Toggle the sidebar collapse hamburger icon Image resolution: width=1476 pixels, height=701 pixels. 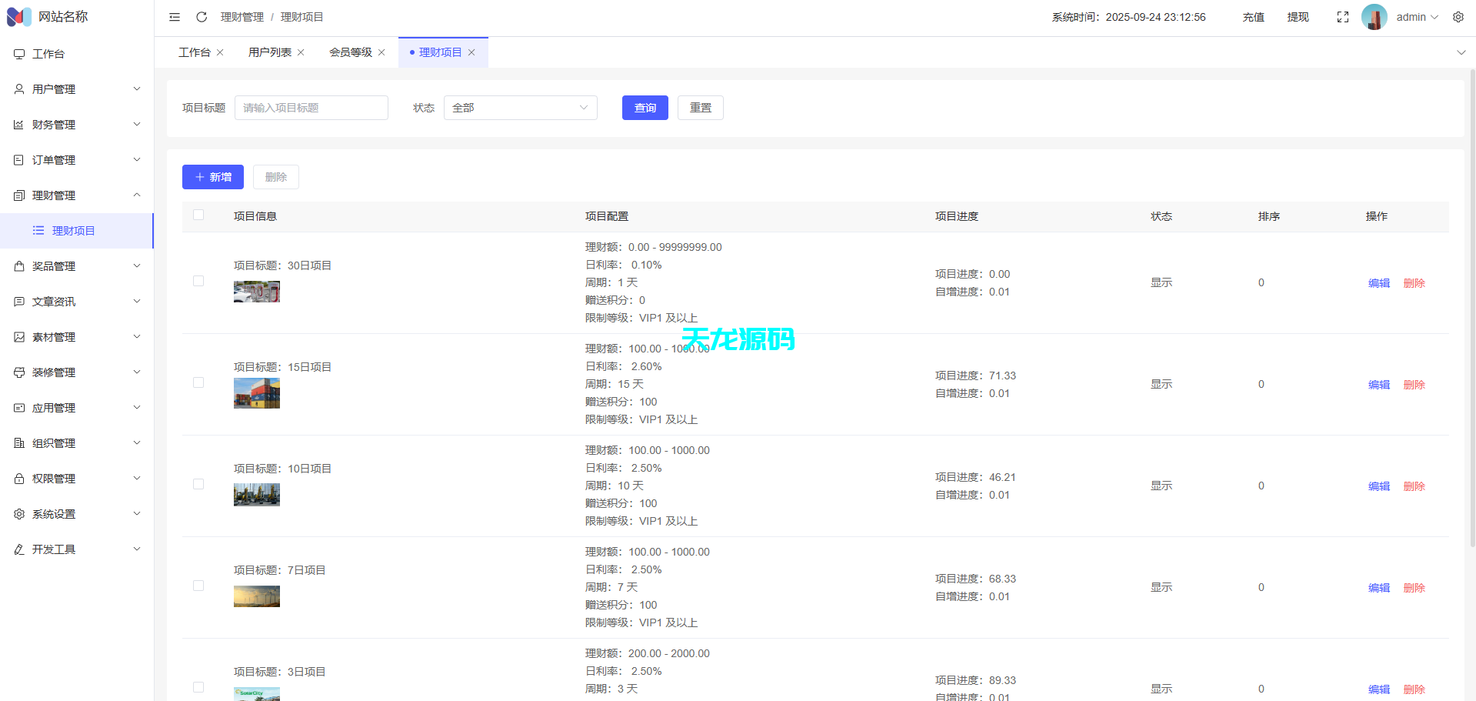point(174,16)
